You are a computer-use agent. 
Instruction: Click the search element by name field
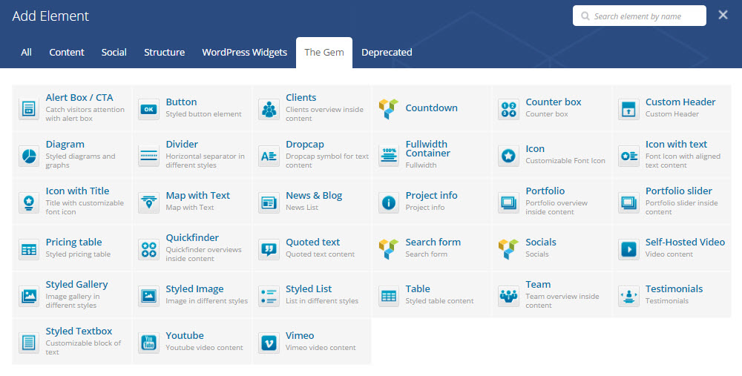pyautogui.click(x=640, y=16)
